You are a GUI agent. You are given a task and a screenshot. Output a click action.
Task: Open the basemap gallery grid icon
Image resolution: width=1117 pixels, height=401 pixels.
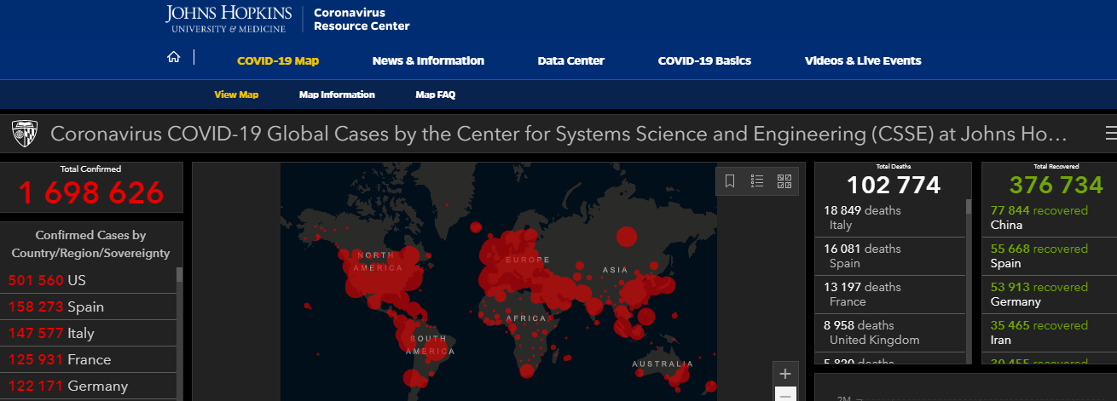[784, 180]
